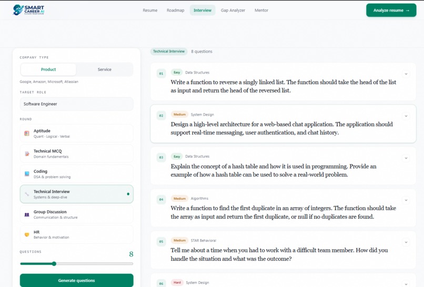
Task: Expand question 02 about chat application design
Action: tap(406, 116)
